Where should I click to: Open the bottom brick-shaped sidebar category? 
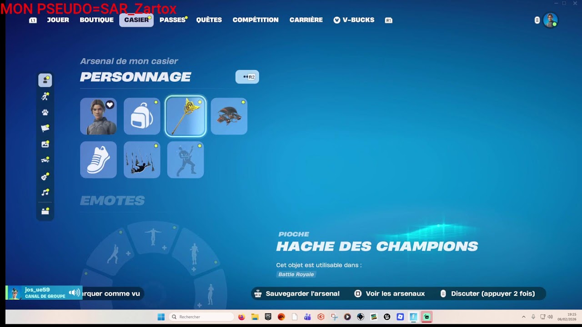[45, 211]
